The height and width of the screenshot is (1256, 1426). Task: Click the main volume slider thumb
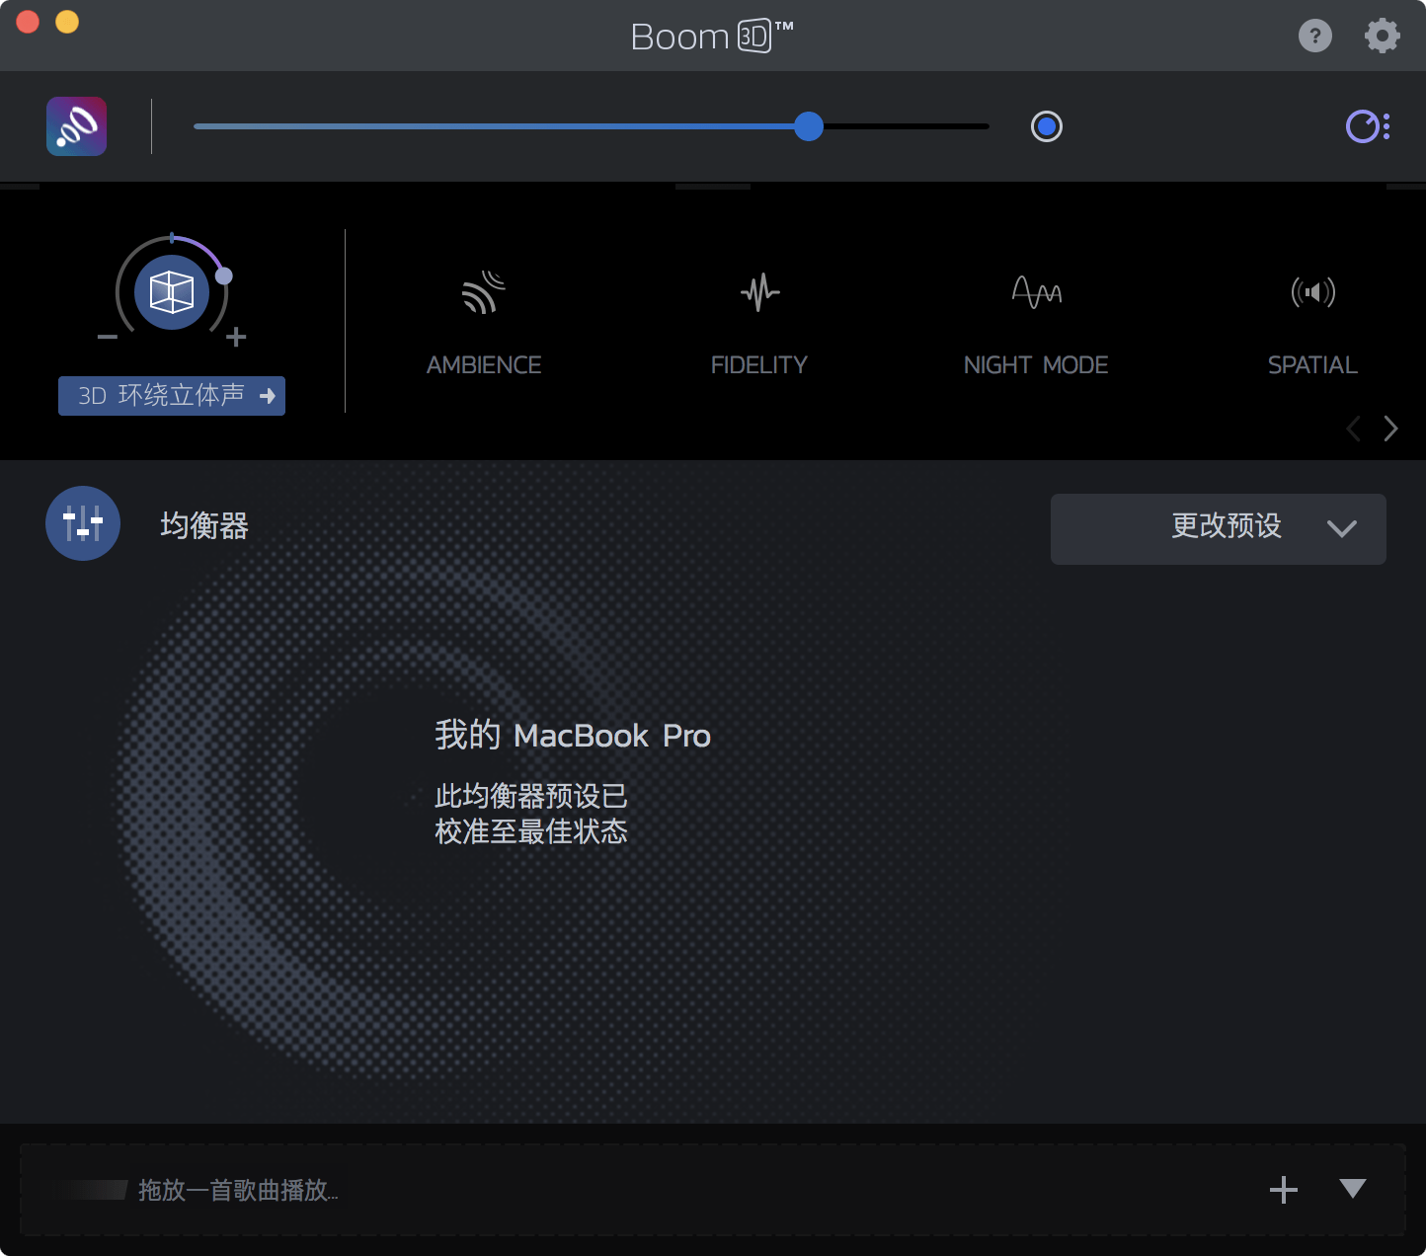tap(809, 126)
